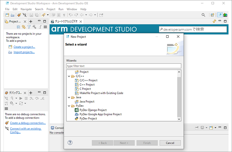Collapse the PyDev folder in wizard tree
Image resolution: width=232 pixels, height=152 pixels.
click(x=69, y=106)
